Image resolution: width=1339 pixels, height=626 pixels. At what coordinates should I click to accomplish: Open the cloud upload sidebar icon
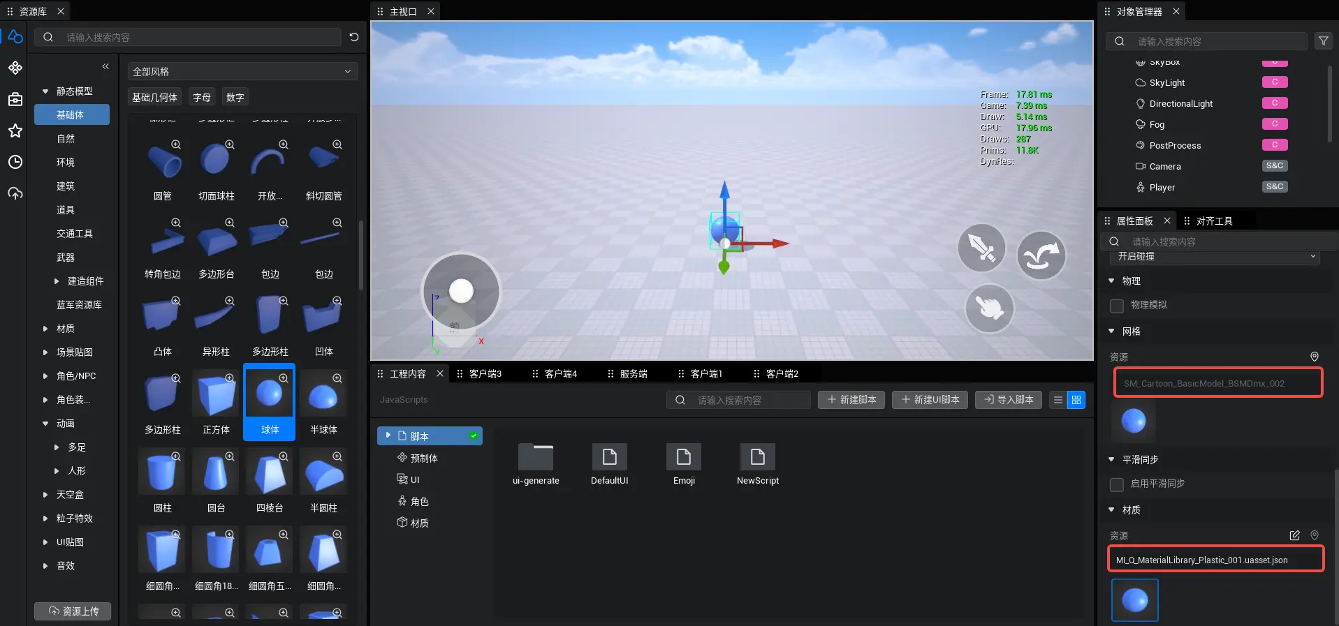tap(15, 193)
